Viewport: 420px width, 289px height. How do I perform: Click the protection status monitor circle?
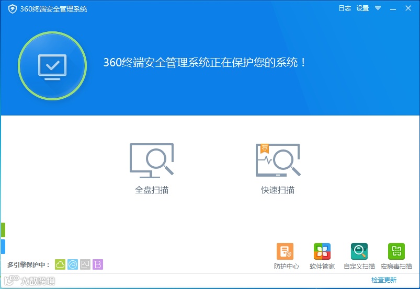pyautogui.click(x=52, y=66)
